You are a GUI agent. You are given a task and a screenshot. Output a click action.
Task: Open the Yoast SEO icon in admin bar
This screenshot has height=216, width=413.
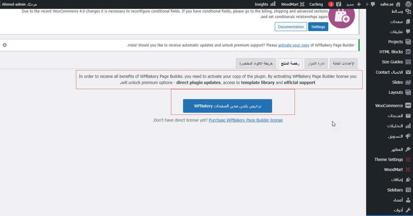(x=339, y=4)
